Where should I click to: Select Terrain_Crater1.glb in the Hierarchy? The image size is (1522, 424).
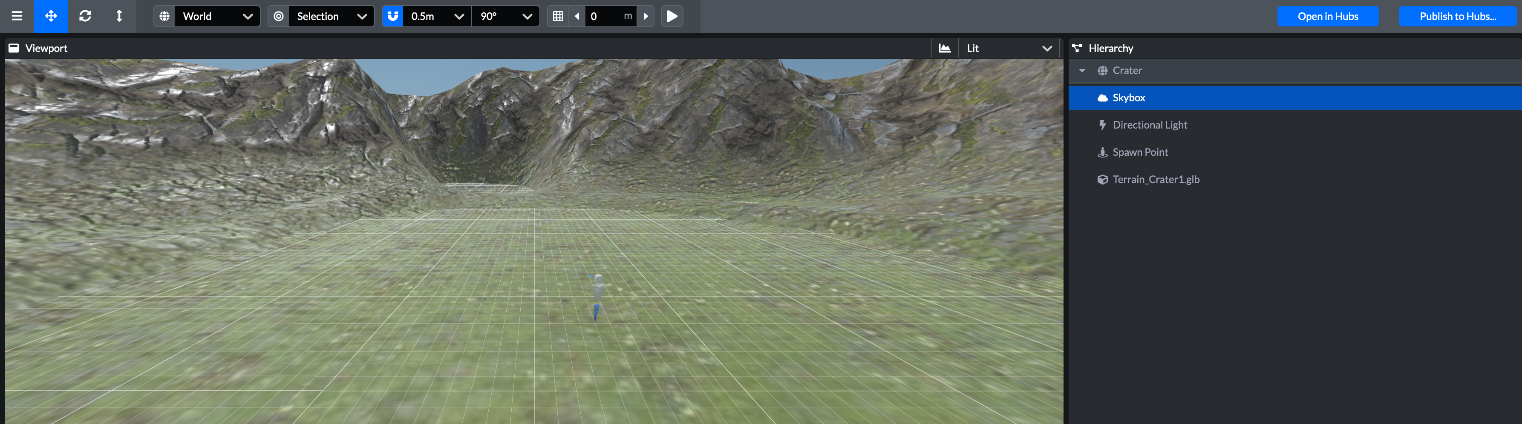1156,179
